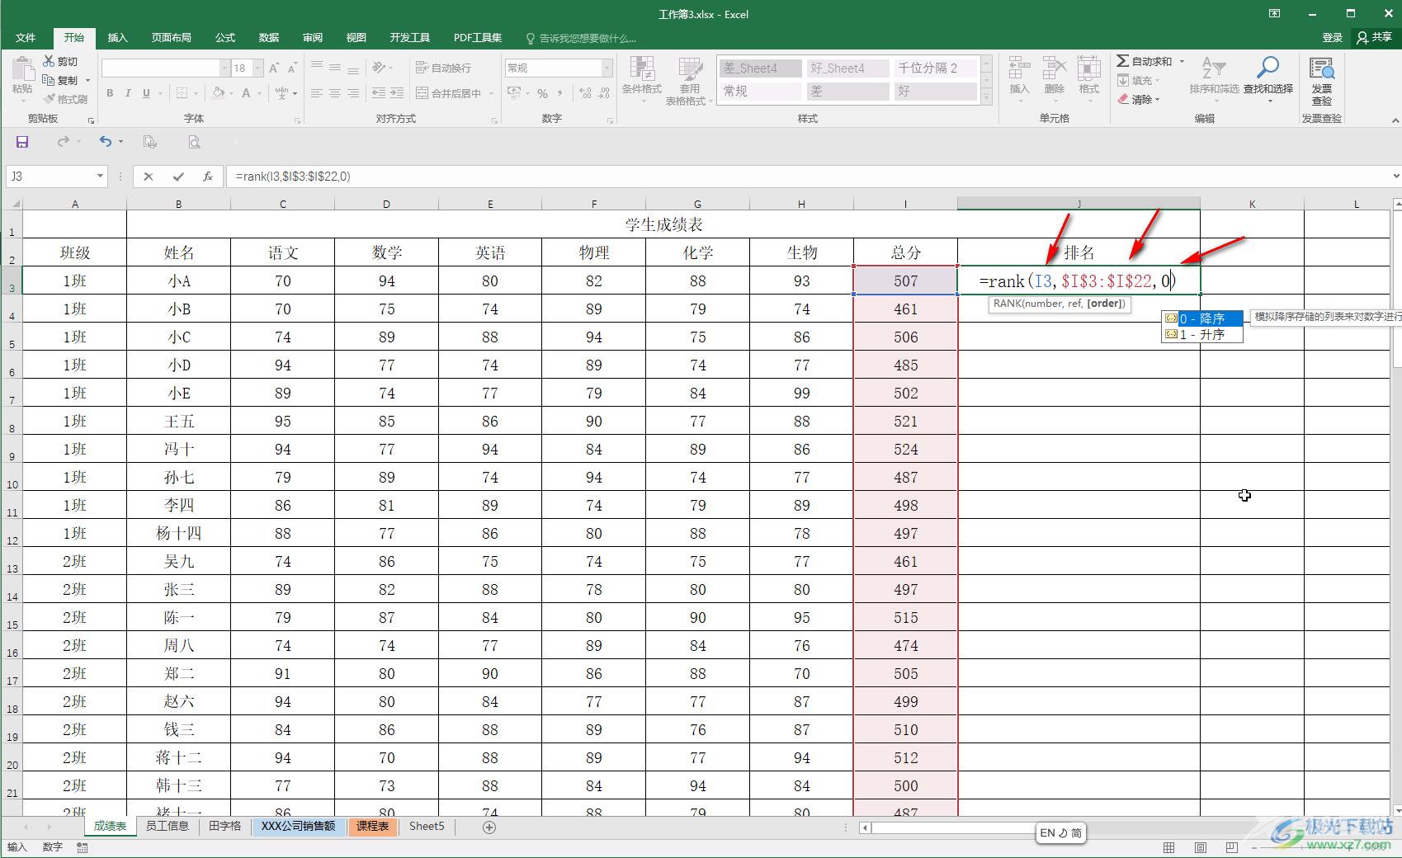Click the print preview icon
Image resolution: width=1402 pixels, height=858 pixels.
(x=194, y=142)
